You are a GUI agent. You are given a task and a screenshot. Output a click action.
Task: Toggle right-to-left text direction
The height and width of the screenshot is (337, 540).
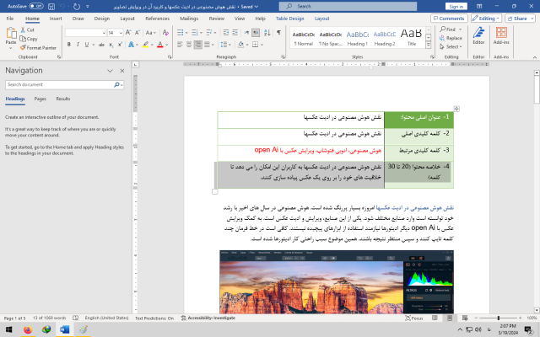click(256, 32)
